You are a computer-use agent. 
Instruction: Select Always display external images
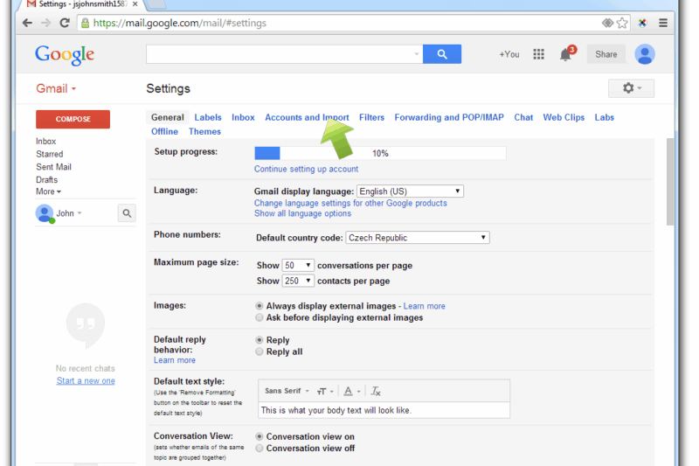coord(259,306)
